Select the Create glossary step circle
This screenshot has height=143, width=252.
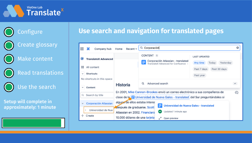pyautogui.click(x=9, y=45)
